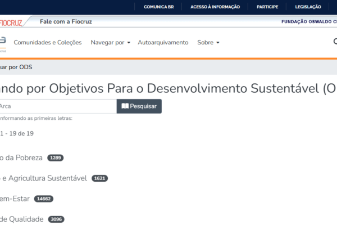This screenshot has width=337, height=225.
Task: Click Fale com a Fiocruz
Action: coord(66,21)
